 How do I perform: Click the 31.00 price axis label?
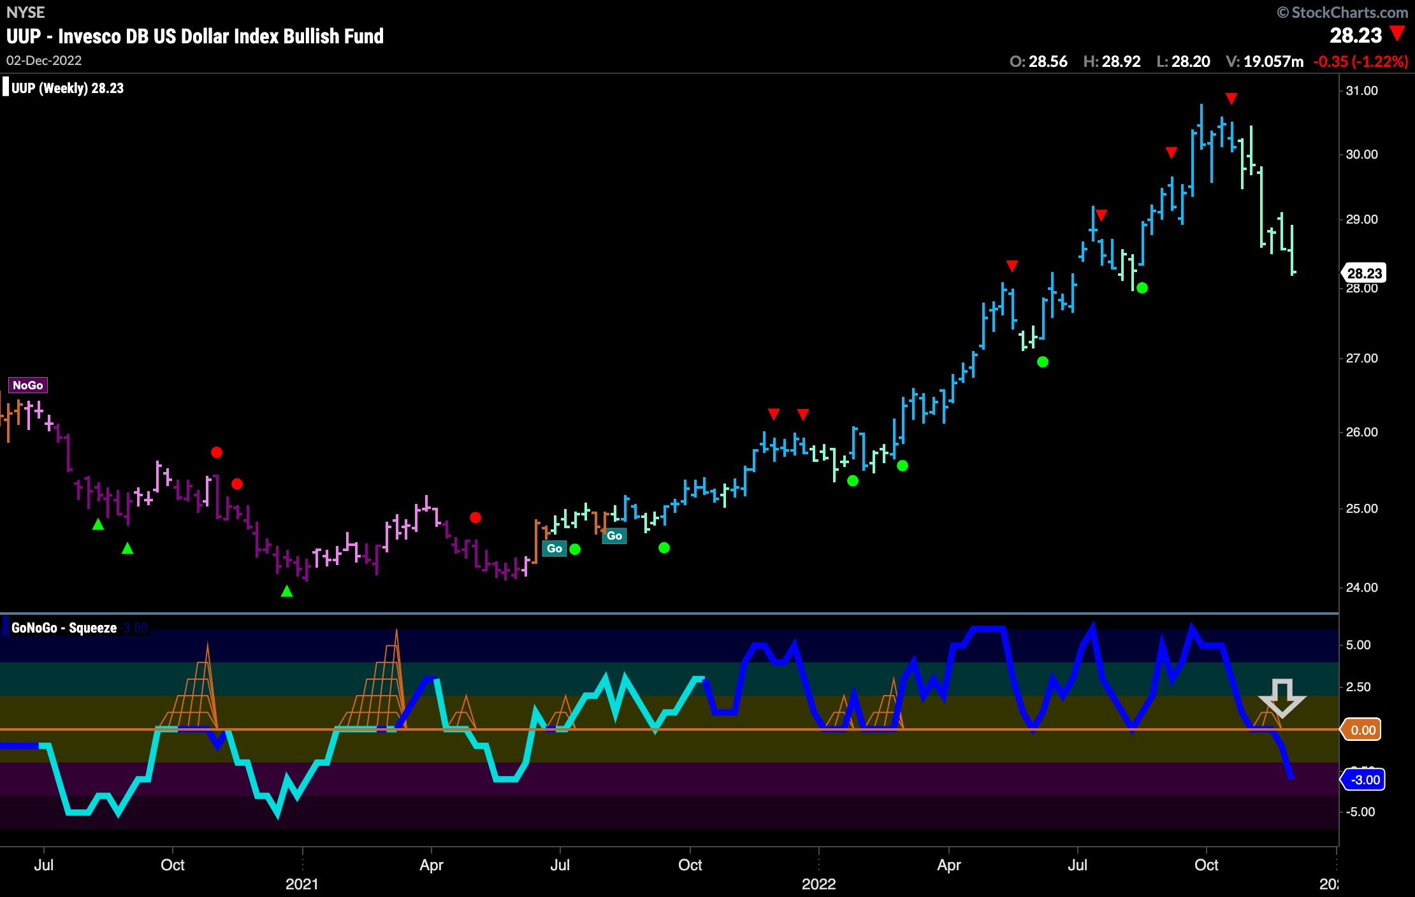[x=1361, y=90]
